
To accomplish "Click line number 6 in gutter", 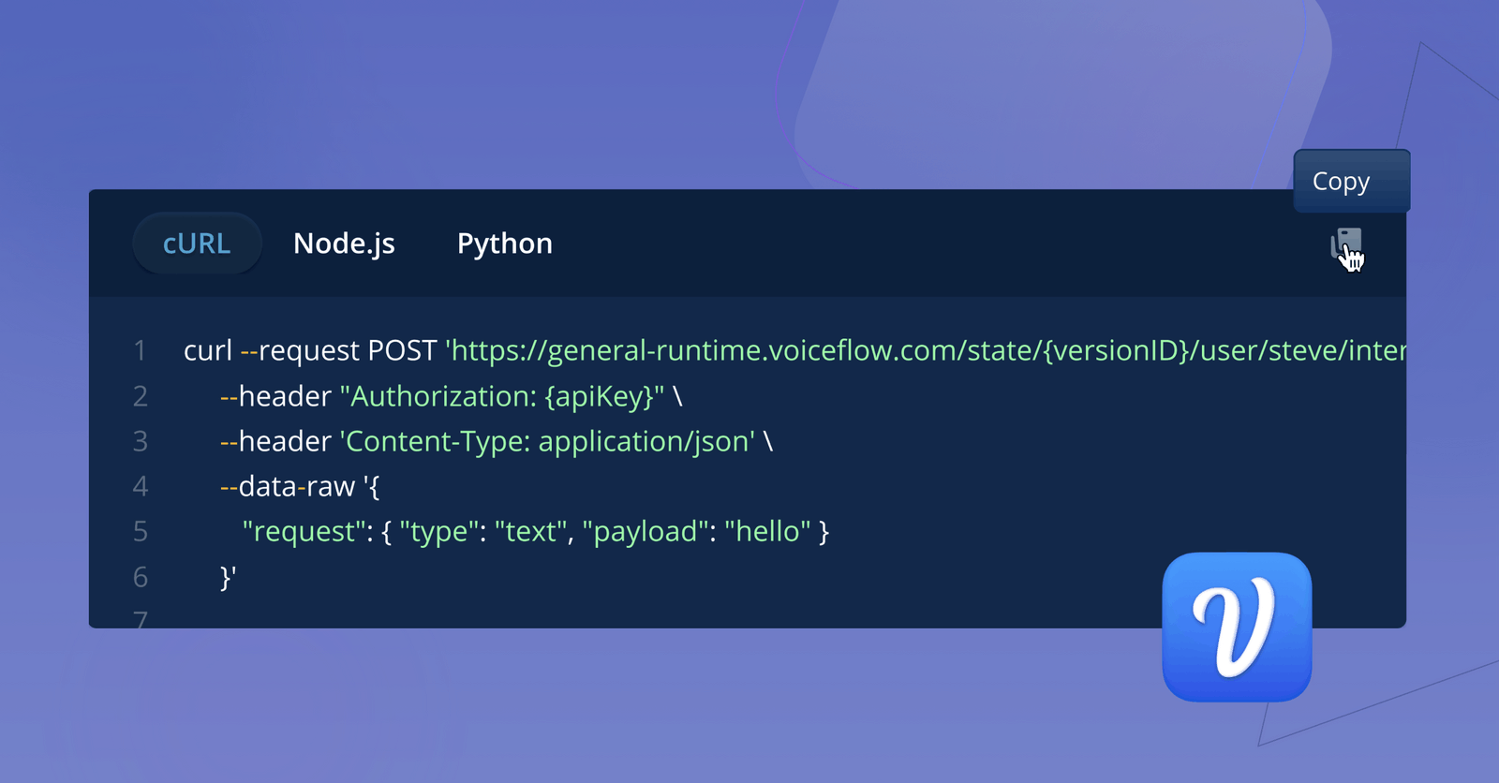I will 140,576.
